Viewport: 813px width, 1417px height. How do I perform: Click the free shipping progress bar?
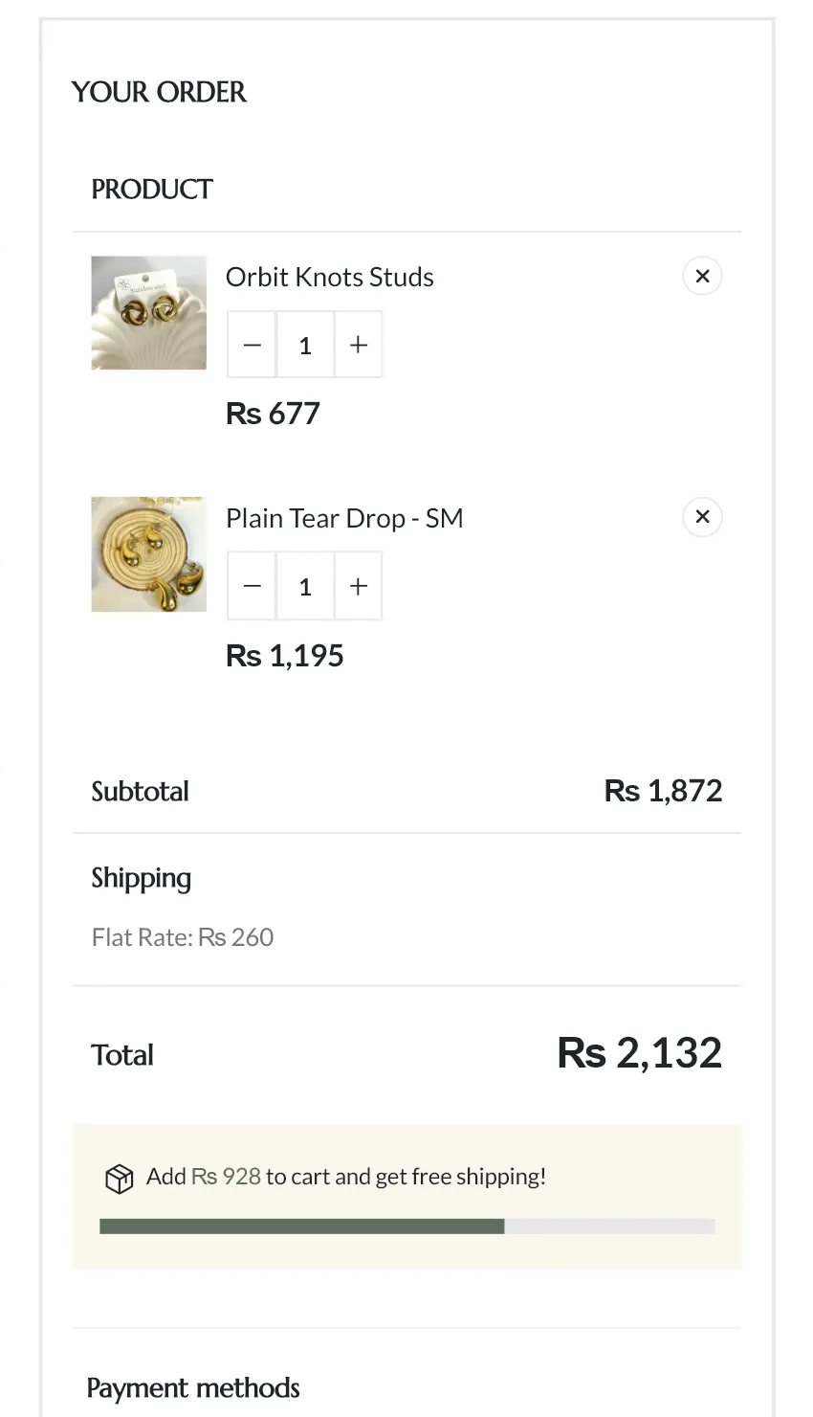[406, 1226]
